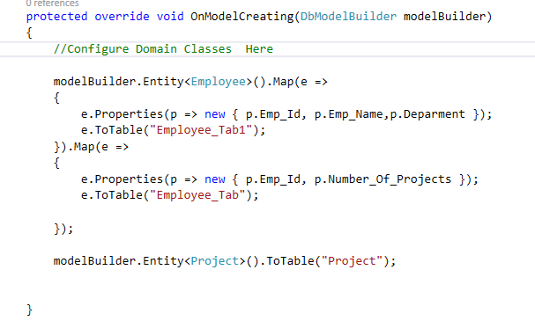The image size is (535, 321).
Task: Click the "Employee_Tab1" string literal
Action: [201, 130]
